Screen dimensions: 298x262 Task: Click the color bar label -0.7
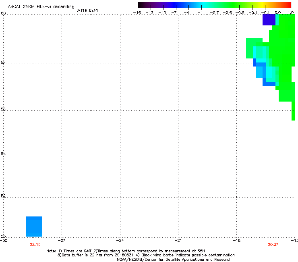[214, 13]
